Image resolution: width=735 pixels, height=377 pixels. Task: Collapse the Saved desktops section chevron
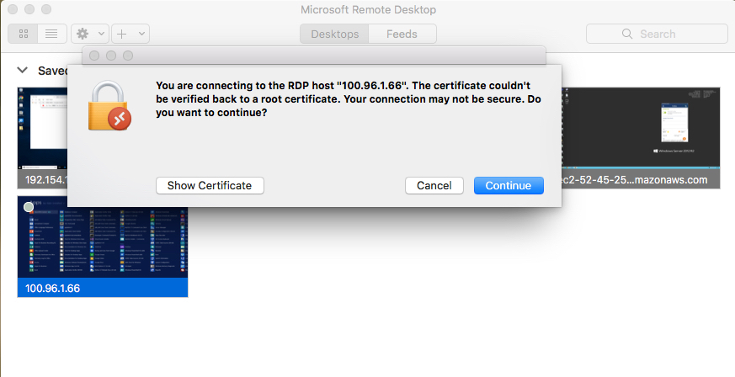[22, 71]
